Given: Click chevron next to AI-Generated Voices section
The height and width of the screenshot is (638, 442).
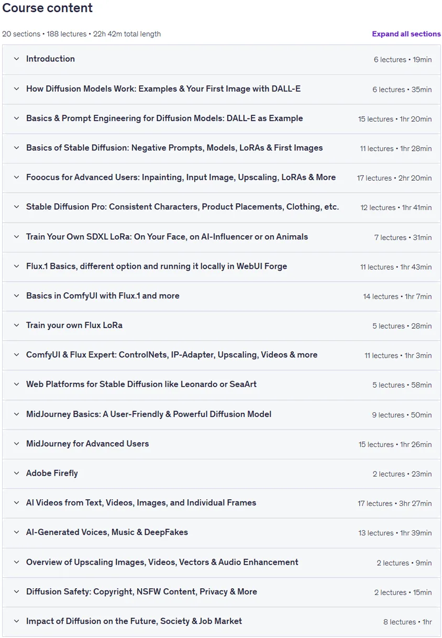Looking at the screenshot, I should pyautogui.click(x=16, y=532).
